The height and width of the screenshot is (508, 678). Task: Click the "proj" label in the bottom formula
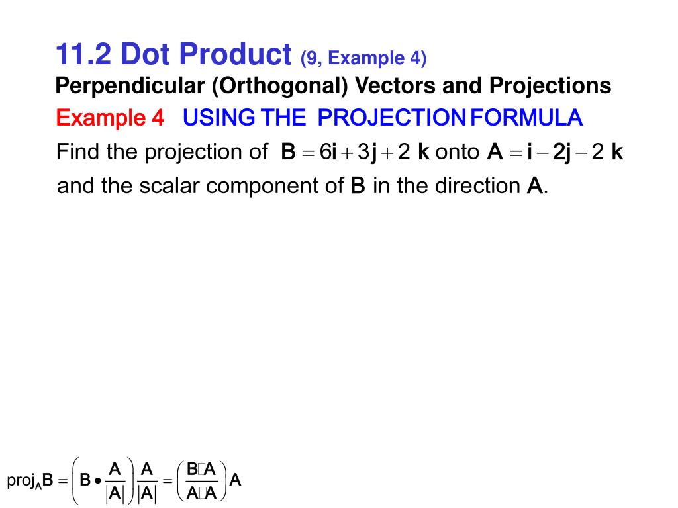[x=21, y=480]
